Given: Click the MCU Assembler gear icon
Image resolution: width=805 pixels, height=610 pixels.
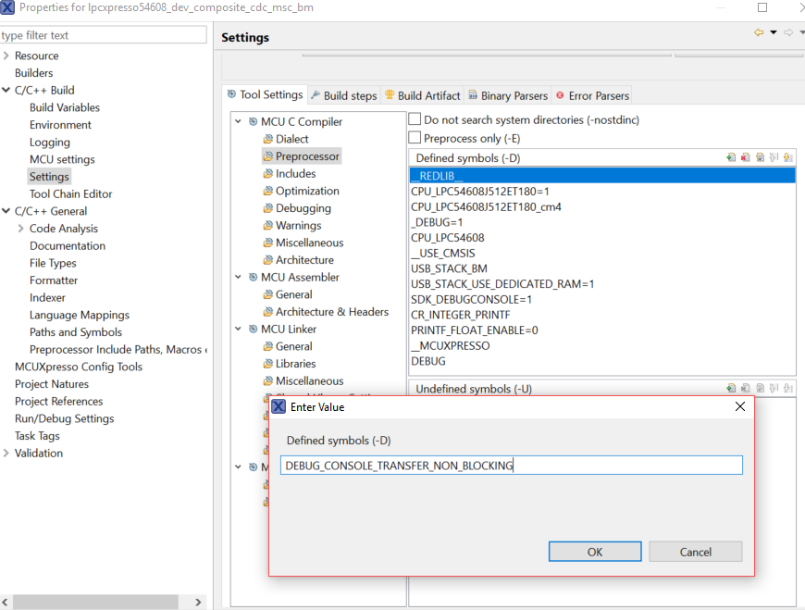Looking at the screenshot, I should coord(254,278).
